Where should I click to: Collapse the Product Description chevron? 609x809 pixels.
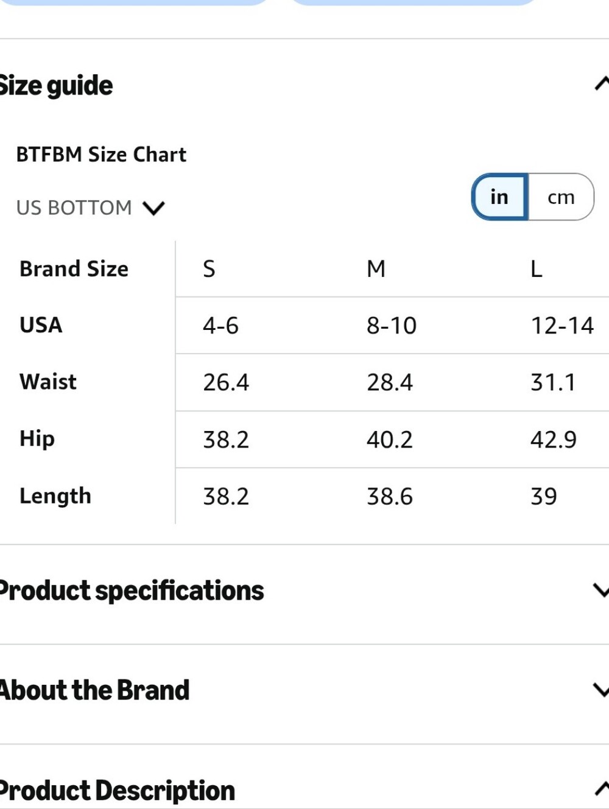click(x=602, y=789)
